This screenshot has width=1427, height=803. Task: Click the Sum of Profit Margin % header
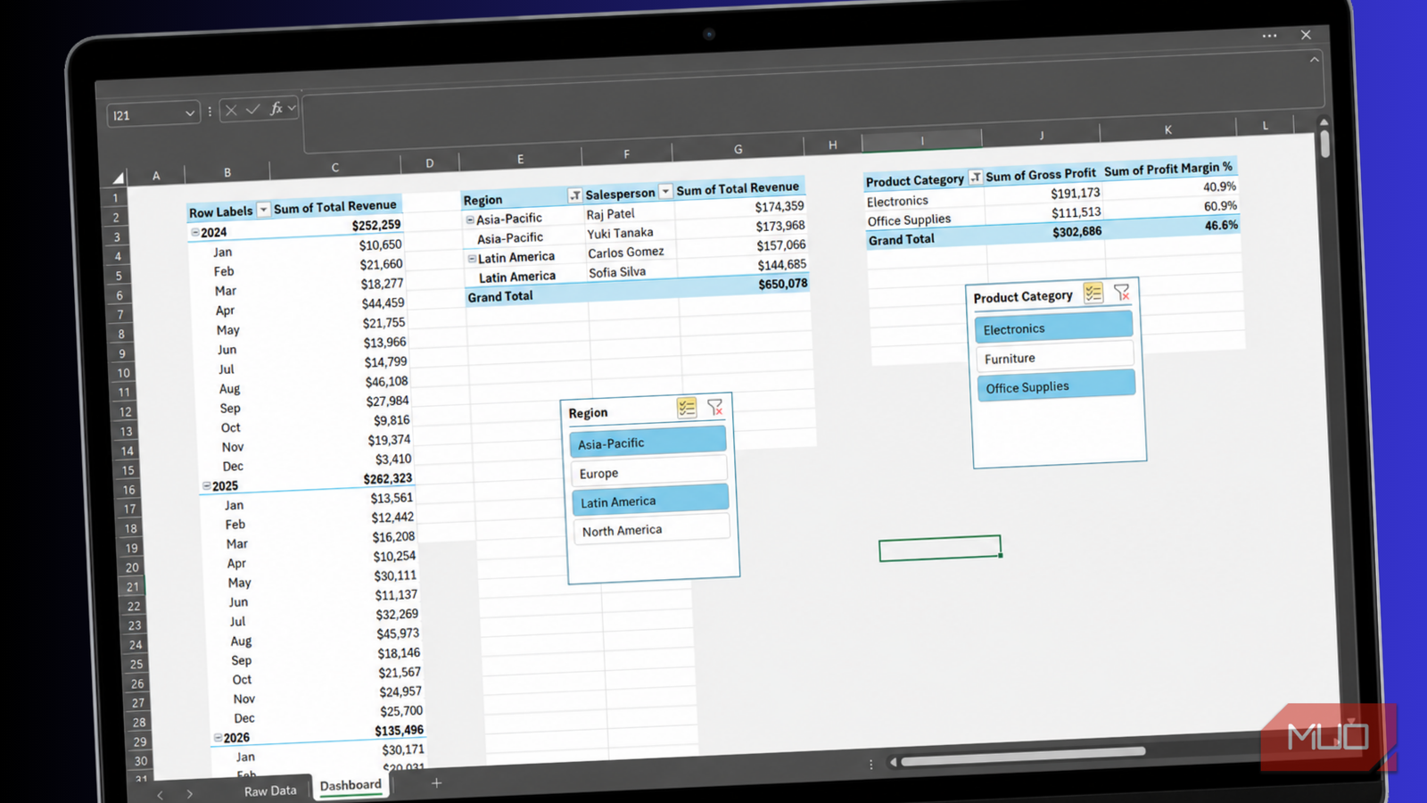coord(1168,169)
